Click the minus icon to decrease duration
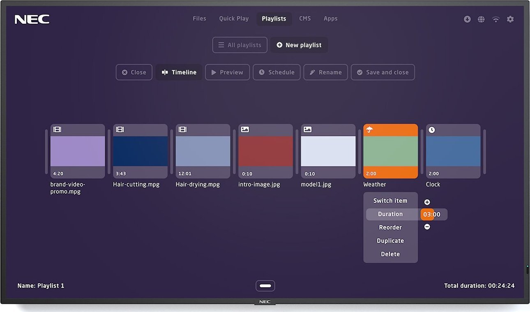Image resolution: width=530 pixels, height=312 pixels. tap(427, 227)
